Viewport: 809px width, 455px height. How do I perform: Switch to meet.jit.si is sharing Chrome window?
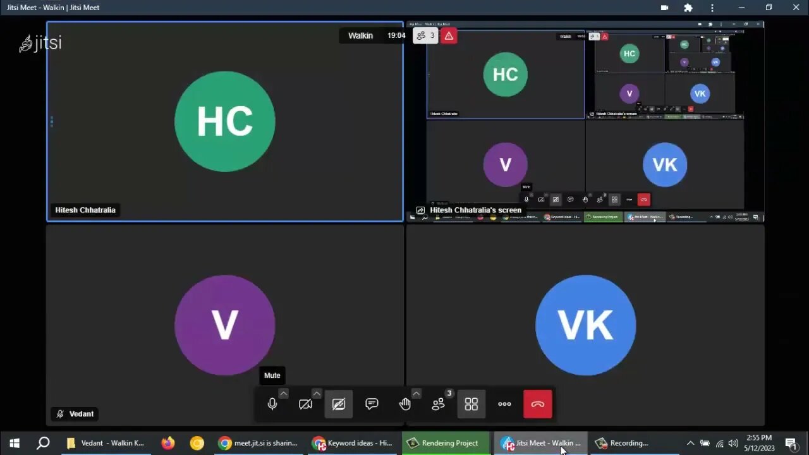pos(258,443)
